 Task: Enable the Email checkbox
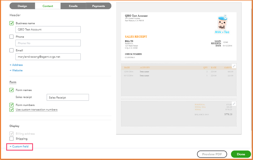(11, 50)
